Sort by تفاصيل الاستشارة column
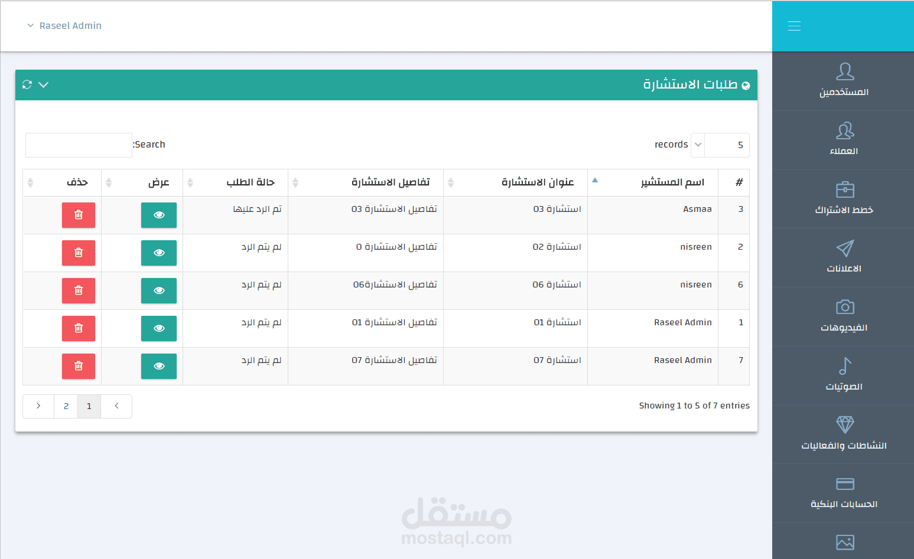This screenshot has width=914, height=559. pos(366,182)
